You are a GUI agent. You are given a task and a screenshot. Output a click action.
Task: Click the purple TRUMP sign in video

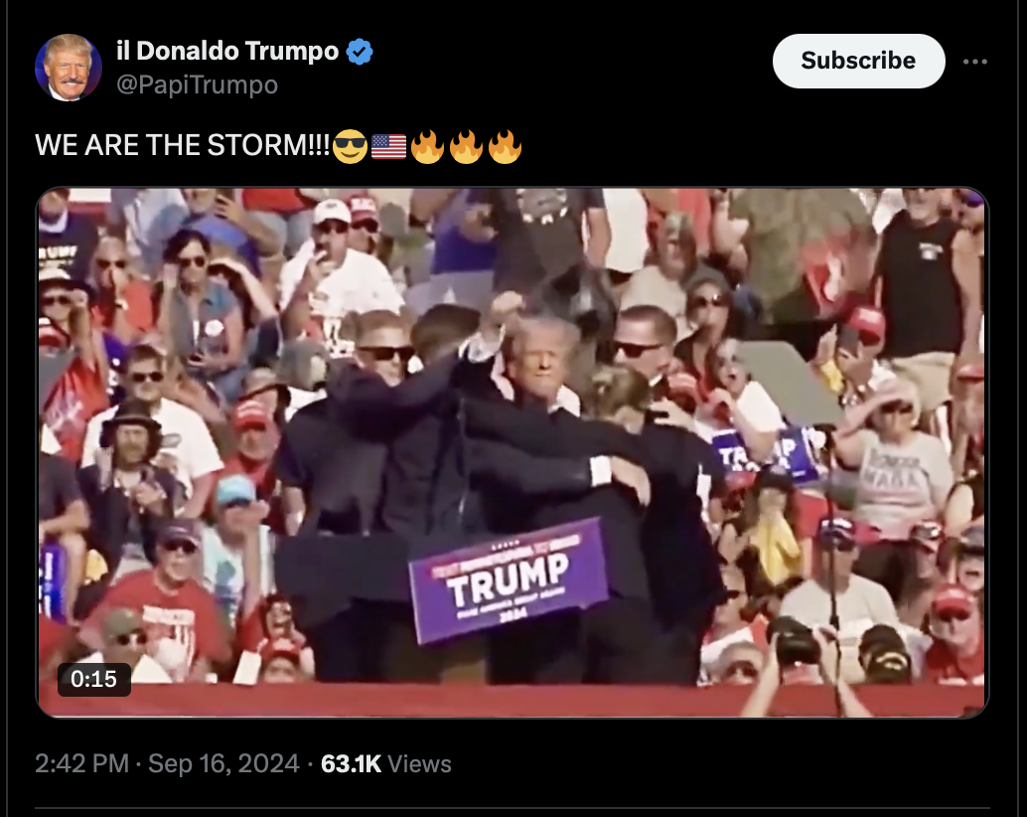coord(509,579)
